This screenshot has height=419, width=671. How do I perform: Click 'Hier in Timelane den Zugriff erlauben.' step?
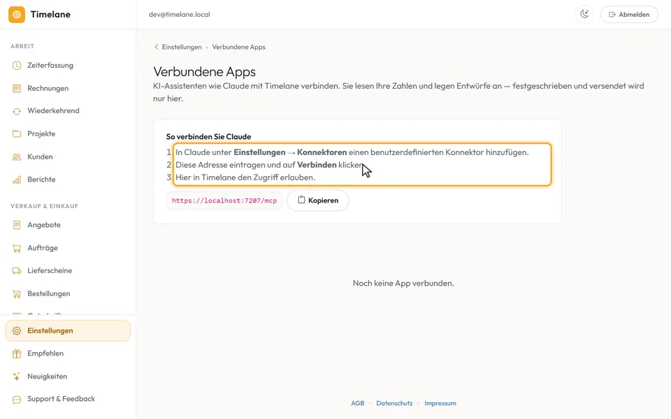point(245,177)
